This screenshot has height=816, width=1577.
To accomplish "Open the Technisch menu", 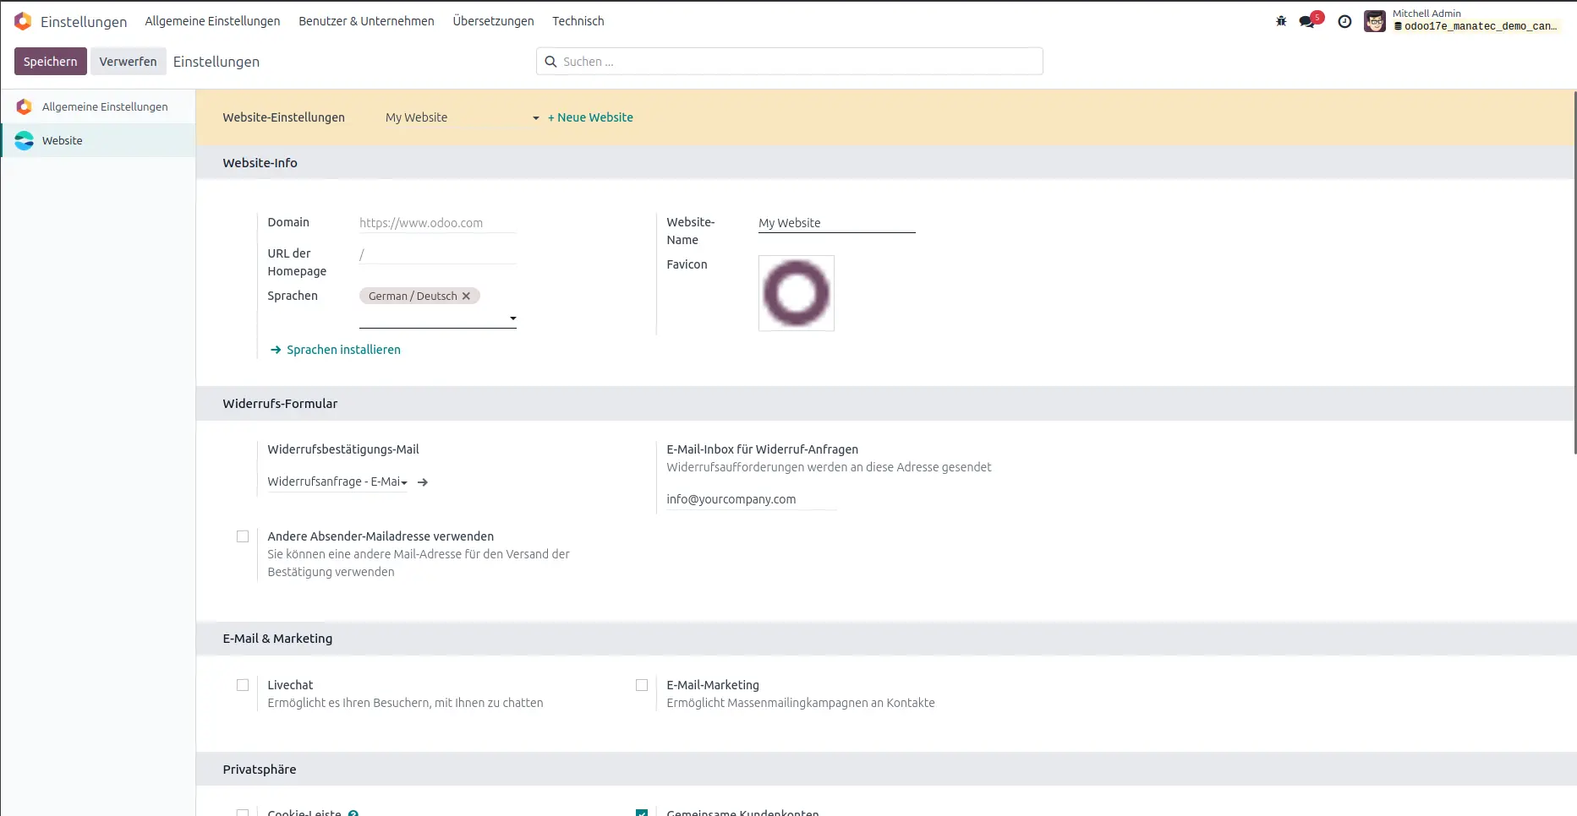I will tap(578, 21).
